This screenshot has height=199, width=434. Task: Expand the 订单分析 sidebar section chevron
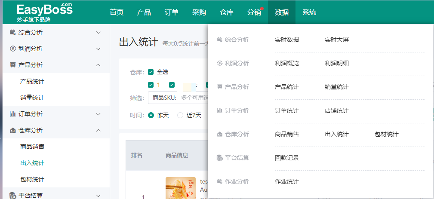(x=98, y=114)
